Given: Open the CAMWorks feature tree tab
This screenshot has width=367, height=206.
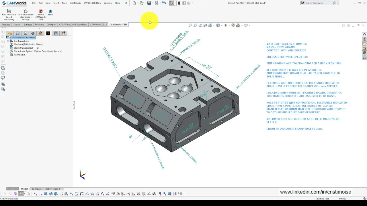Looking at the screenshot, I should pyautogui.click(x=48, y=33).
